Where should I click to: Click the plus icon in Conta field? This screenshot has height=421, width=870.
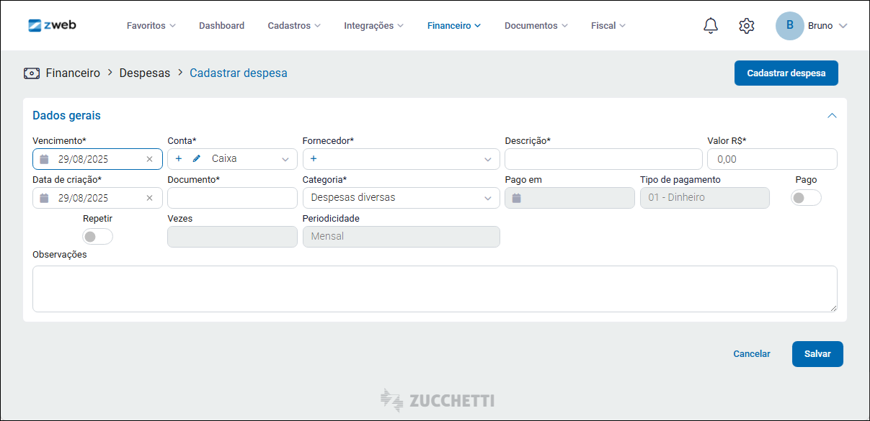[x=179, y=159]
